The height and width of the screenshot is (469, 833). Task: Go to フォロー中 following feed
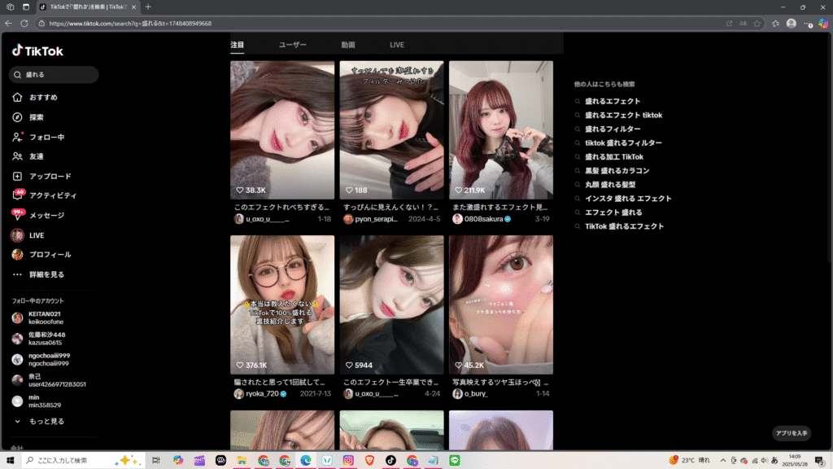[x=38, y=137]
